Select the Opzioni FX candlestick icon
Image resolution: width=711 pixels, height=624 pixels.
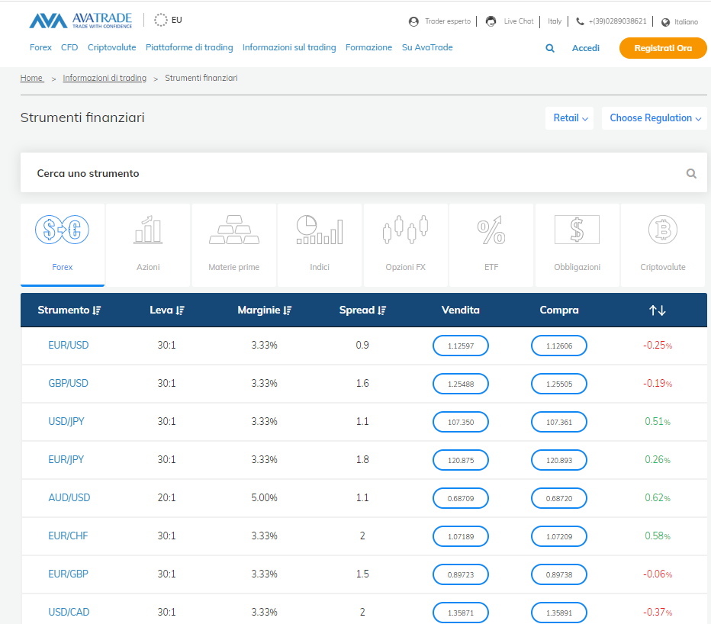tap(405, 230)
